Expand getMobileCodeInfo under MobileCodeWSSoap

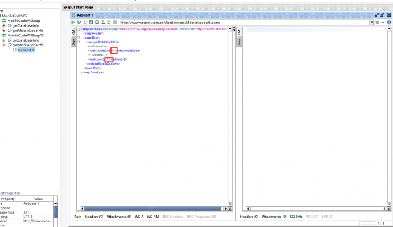point(4,30)
